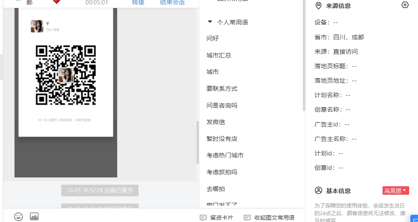This screenshot has width=418, height=222.
Task: Click the 基本信息 section heading
Action: [338, 191]
